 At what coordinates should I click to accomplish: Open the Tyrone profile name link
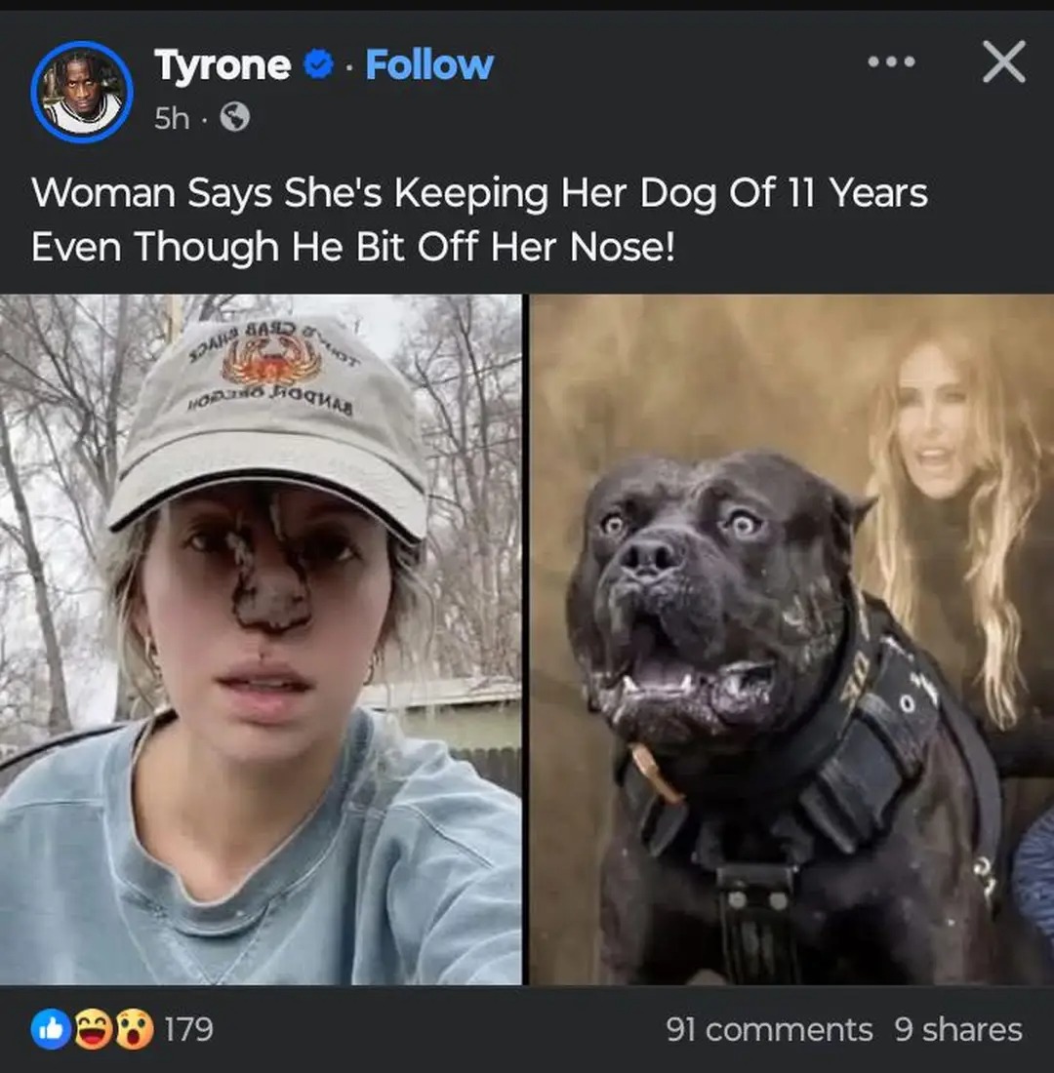223,65
